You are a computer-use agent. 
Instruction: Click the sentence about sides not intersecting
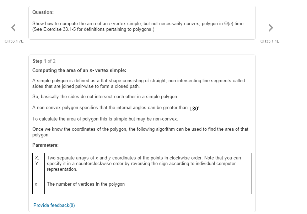(x=105, y=97)
